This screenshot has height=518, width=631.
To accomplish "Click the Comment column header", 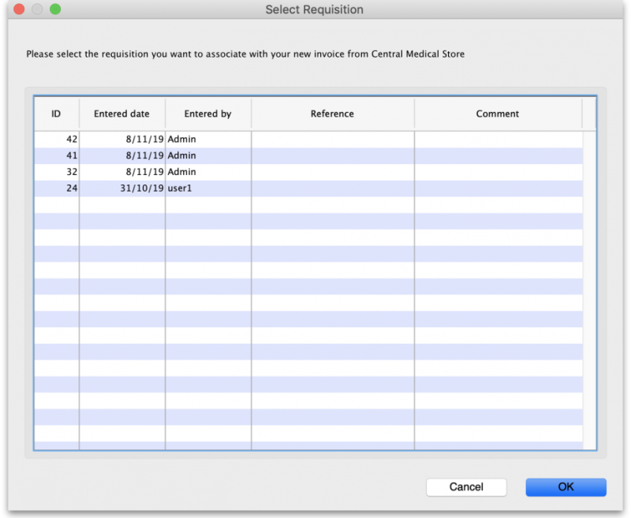I will pos(497,114).
